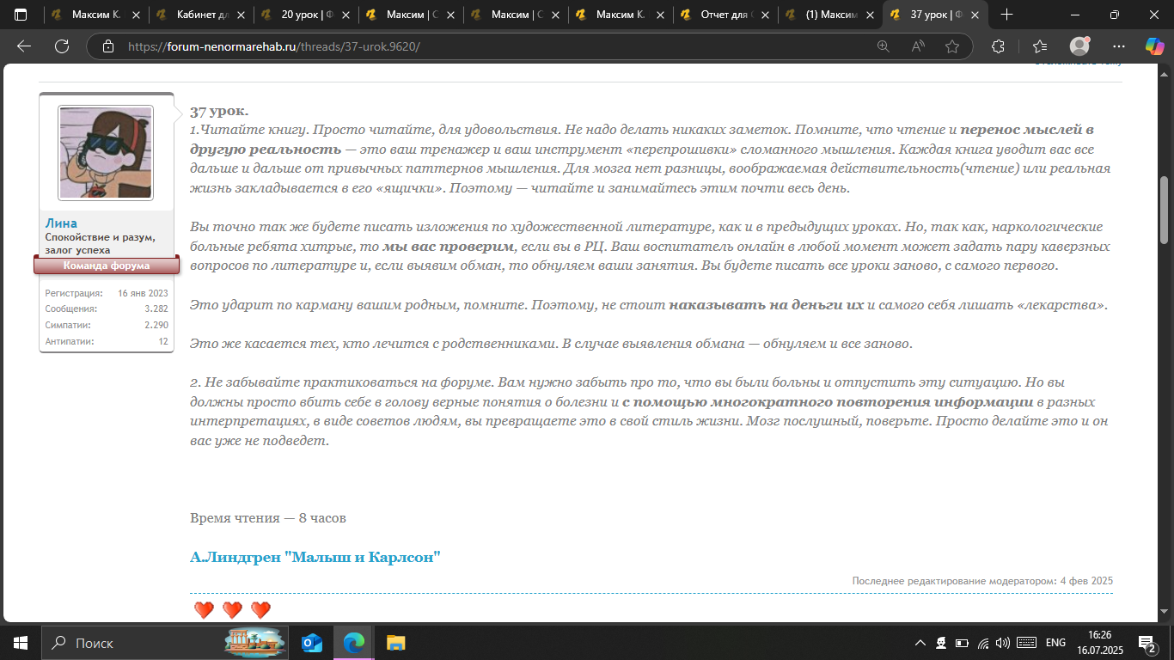Switch to the "20 урок" tab

(x=304, y=15)
